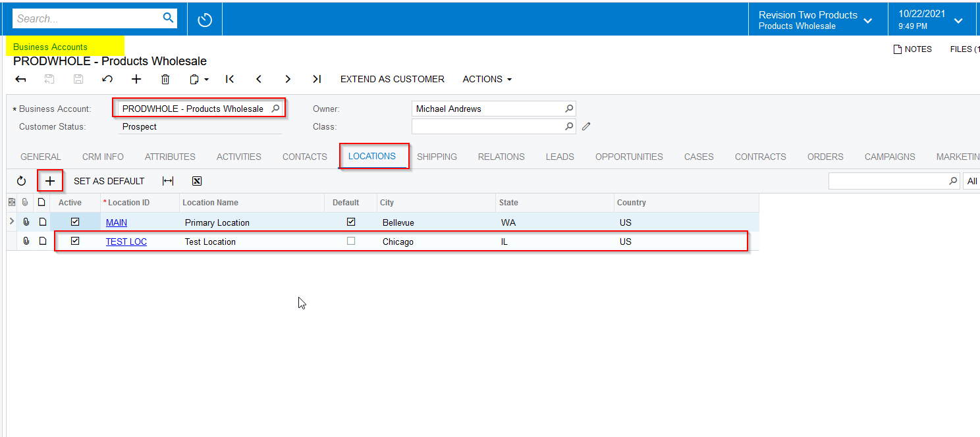Delete the record with the trash icon

tap(165, 79)
